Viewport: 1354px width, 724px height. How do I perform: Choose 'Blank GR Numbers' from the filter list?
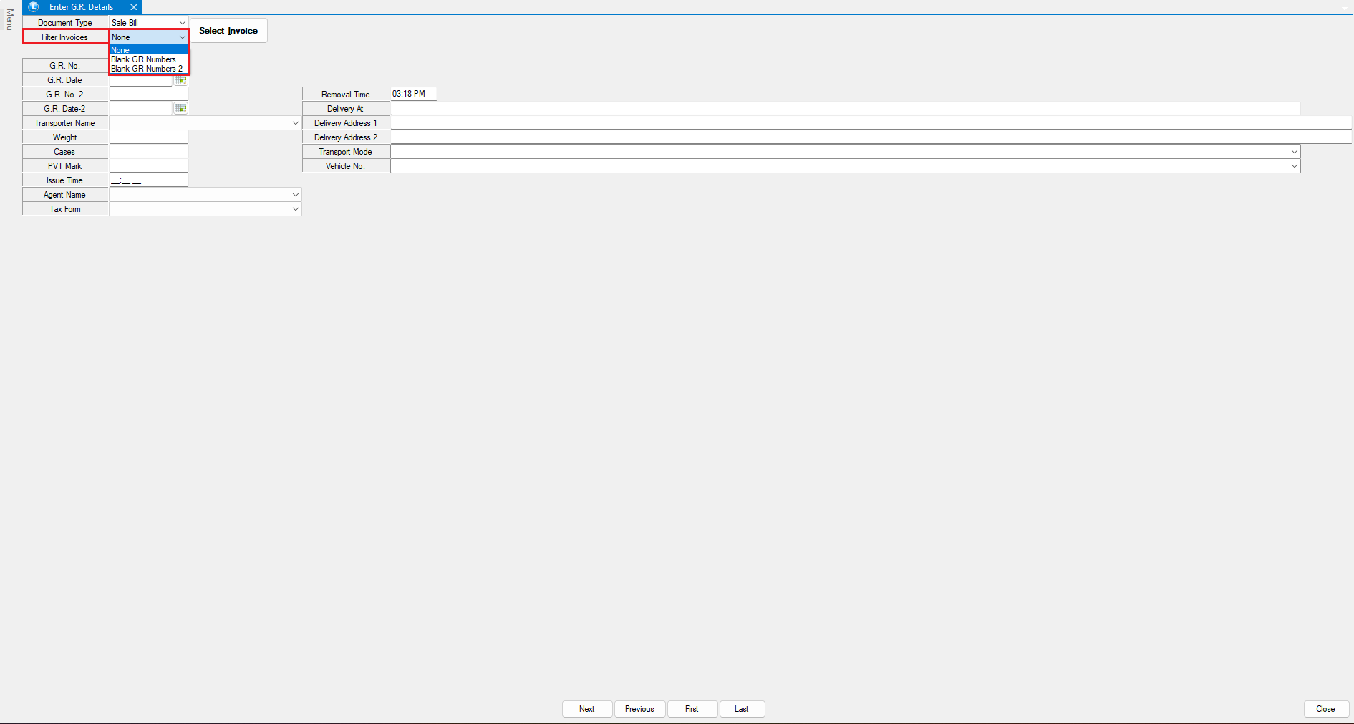[x=143, y=59]
